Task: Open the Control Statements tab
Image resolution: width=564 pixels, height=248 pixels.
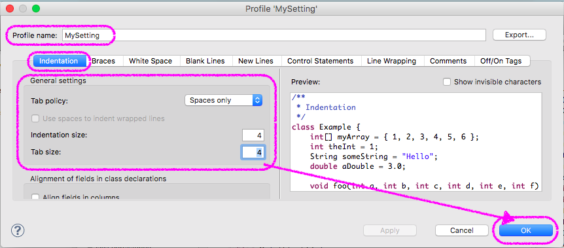Action: click(x=320, y=61)
